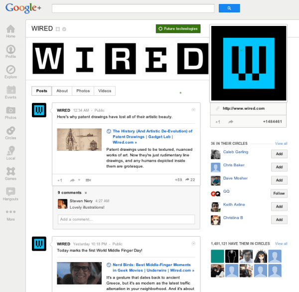Click the teal profile tile in followers grid
299x292 pixels.
[x=217, y=256]
